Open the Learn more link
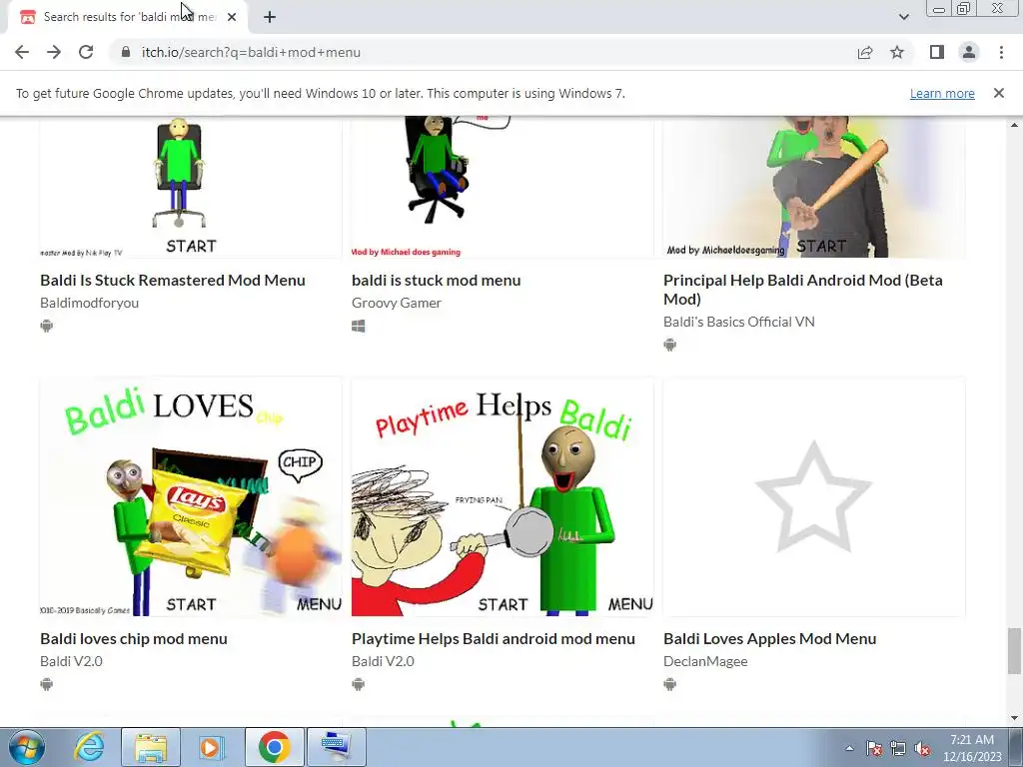This screenshot has width=1023, height=767. click(942, 93)
